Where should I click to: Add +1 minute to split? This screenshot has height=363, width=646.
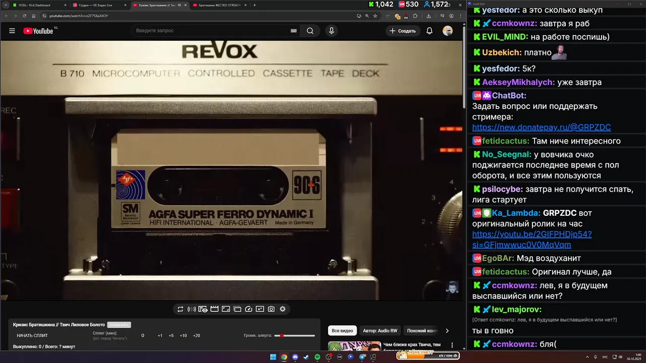[x=160, y=336]
